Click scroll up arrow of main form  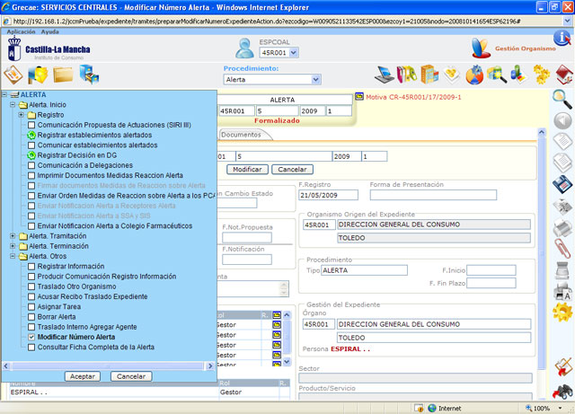point(542,132)
